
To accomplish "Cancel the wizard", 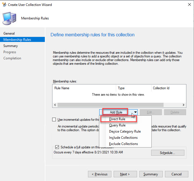I will click(177, 174).
